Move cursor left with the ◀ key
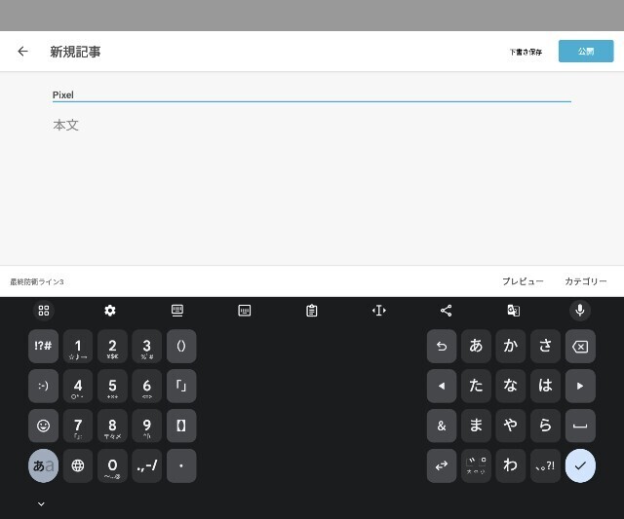 (x=442, y=386)
